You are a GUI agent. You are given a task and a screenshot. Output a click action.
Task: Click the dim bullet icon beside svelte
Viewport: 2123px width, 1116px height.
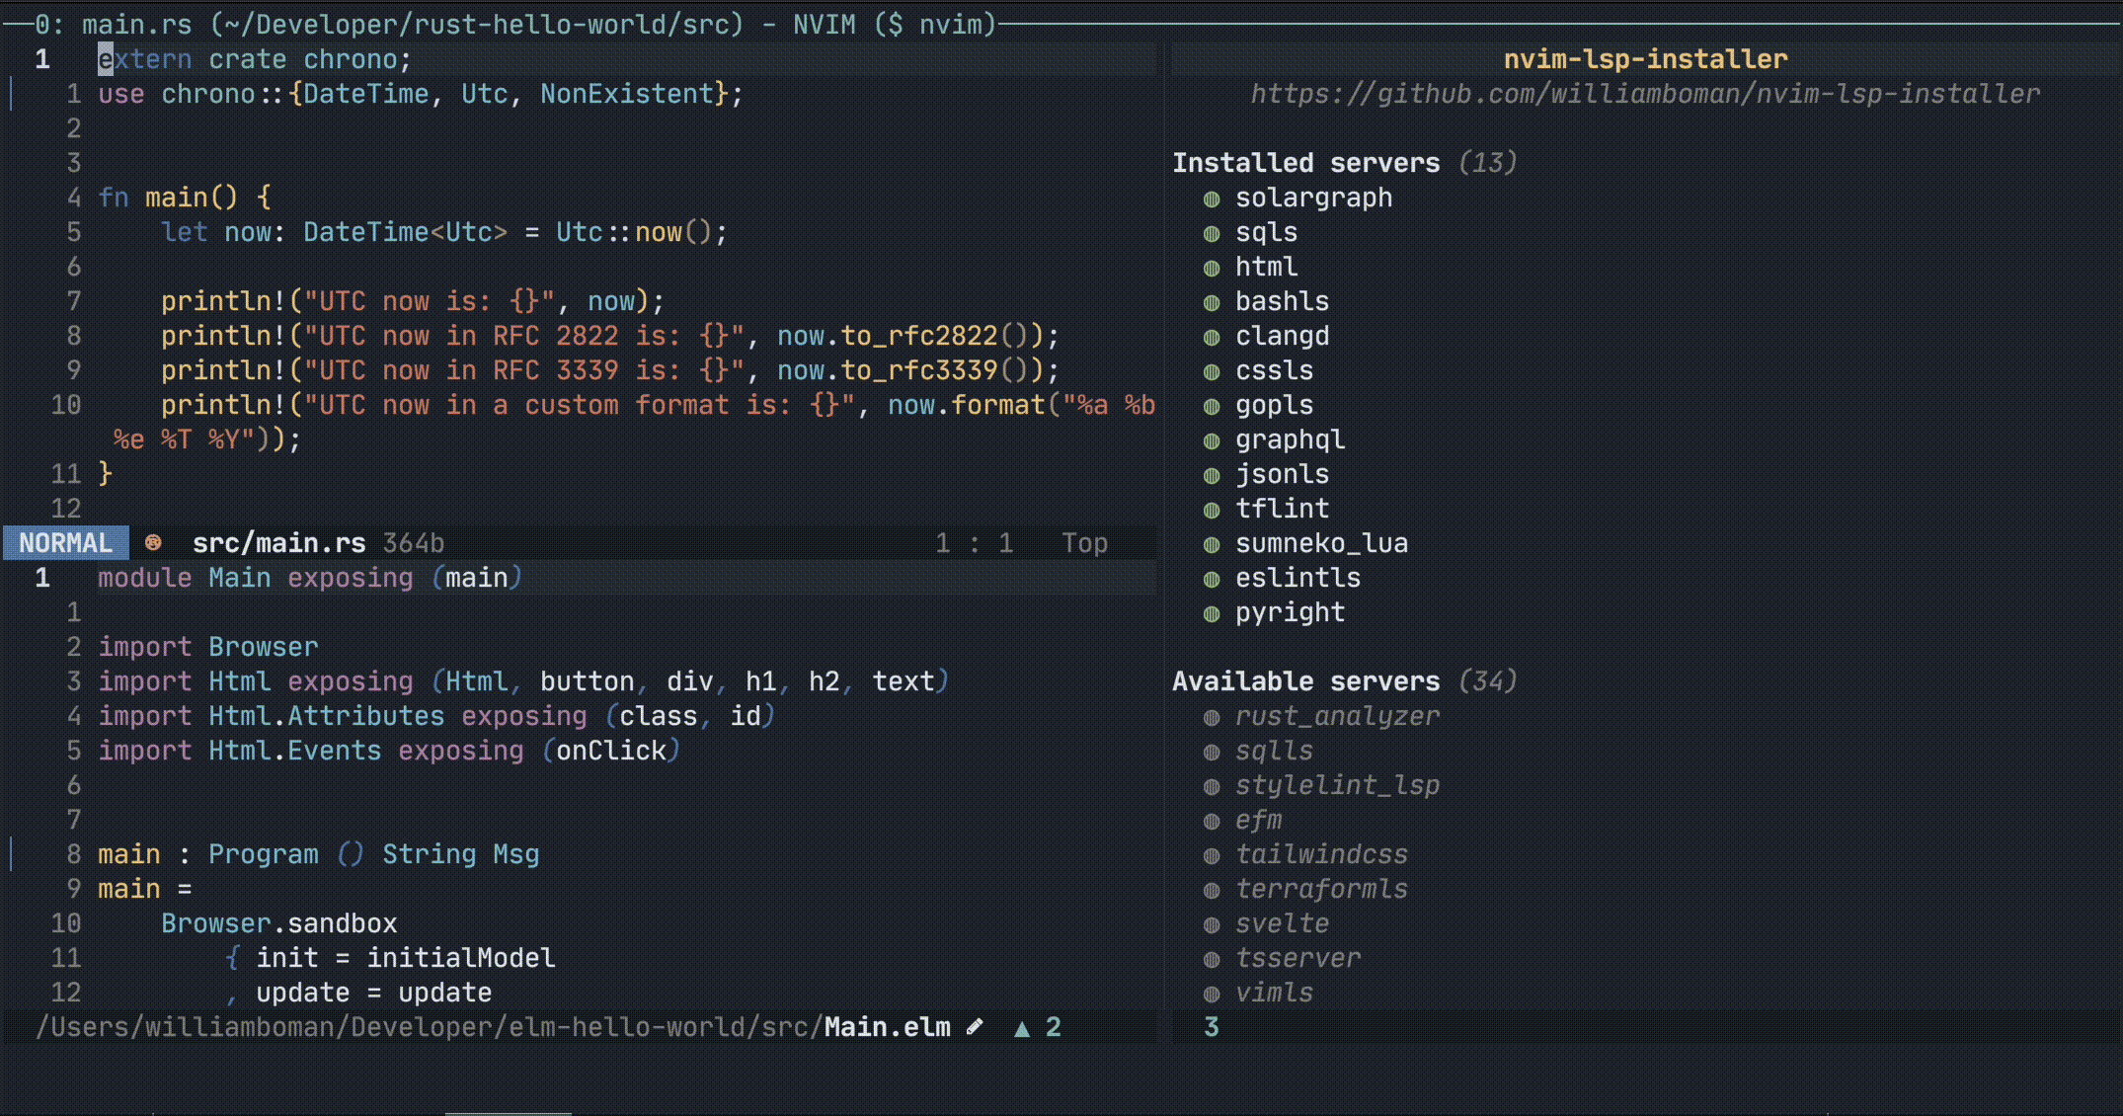1212,925
